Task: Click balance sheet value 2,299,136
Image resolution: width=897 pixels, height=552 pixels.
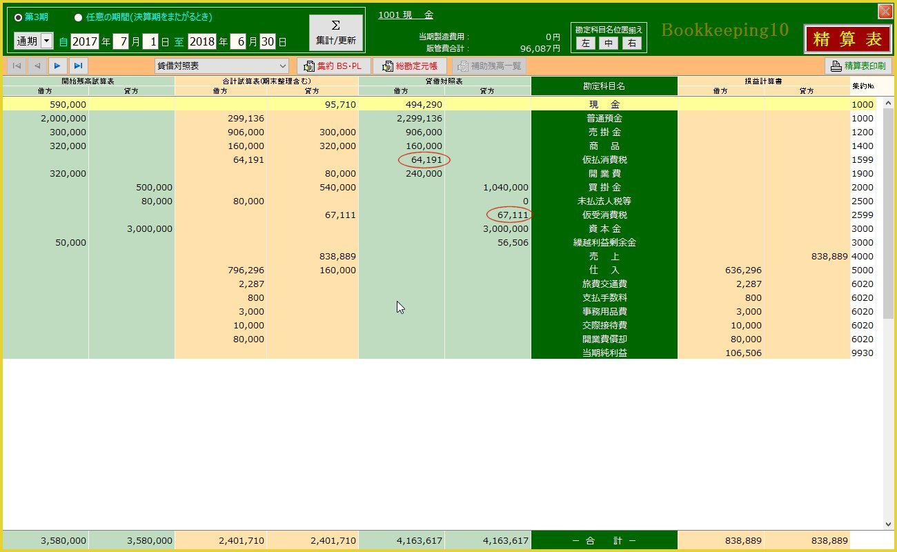Action: (x=420, y=118)
